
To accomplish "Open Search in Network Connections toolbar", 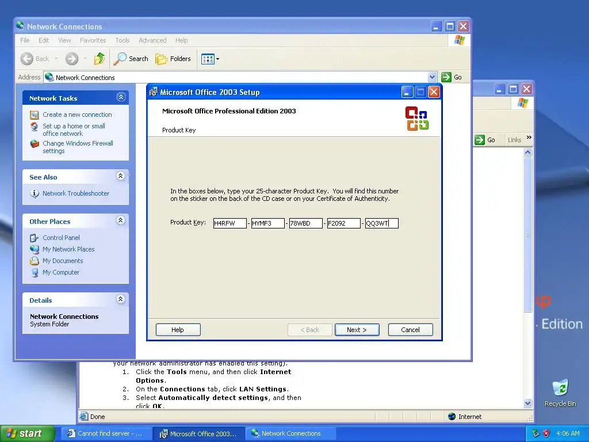I will click(x=131, y=59).
